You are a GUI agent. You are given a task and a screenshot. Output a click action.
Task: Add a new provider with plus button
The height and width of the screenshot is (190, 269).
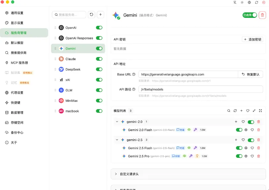(x=100, y=15)
